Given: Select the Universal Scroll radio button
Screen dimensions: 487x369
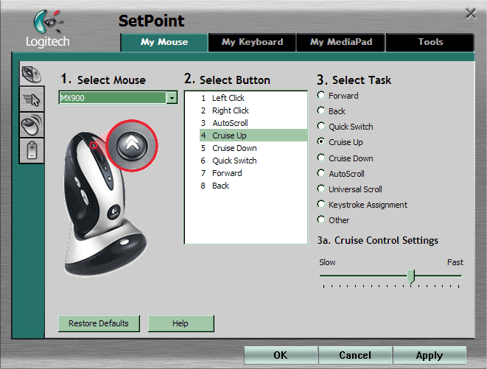Looking at the screenshot, I should pyautogui.click(x=320, y=189).
